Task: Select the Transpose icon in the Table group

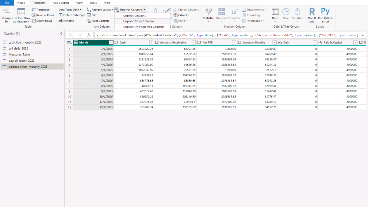Action: 40,10
